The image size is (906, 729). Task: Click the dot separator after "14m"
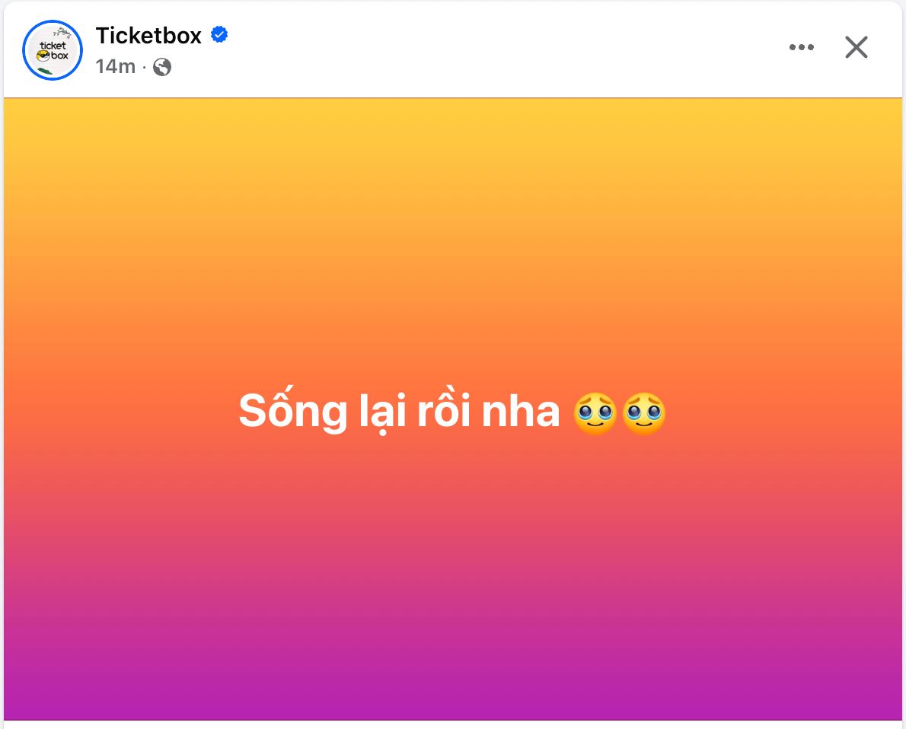coord(144,68)
